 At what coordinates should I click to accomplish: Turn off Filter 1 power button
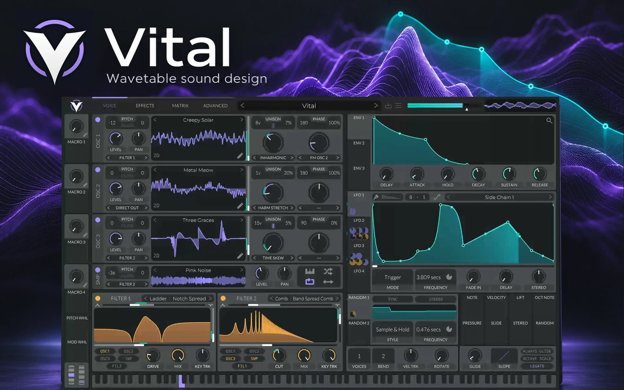point(98,298)
